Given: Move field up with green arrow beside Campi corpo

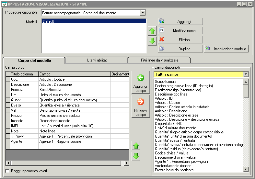Looking at the screenshot, I should tap(136, 146).
